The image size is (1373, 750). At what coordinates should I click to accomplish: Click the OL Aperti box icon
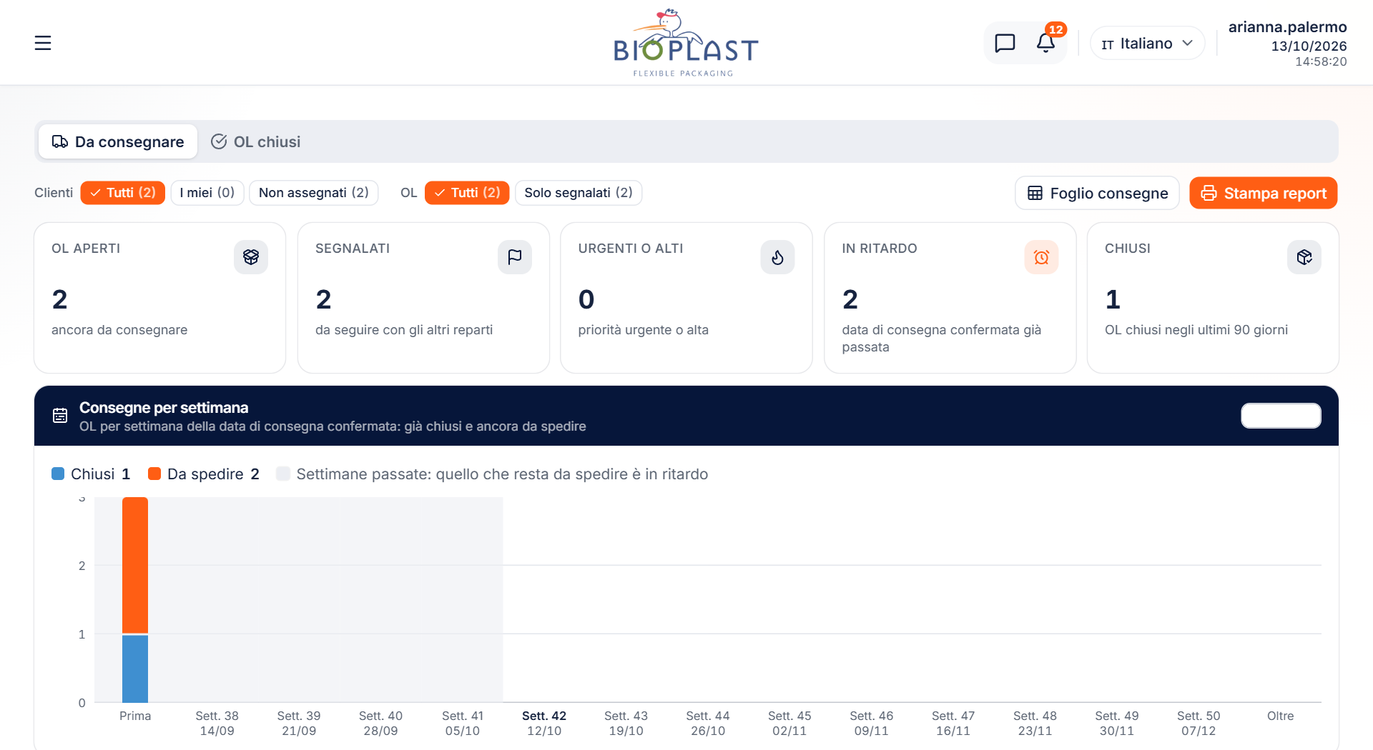click(251, 257)
